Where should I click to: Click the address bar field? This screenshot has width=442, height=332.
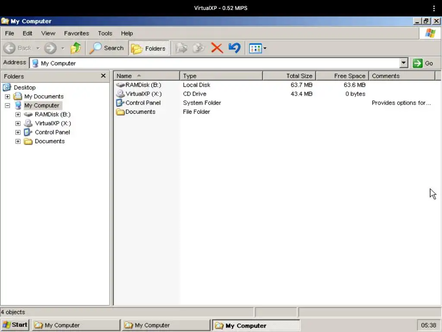click(x=214, y=63)
